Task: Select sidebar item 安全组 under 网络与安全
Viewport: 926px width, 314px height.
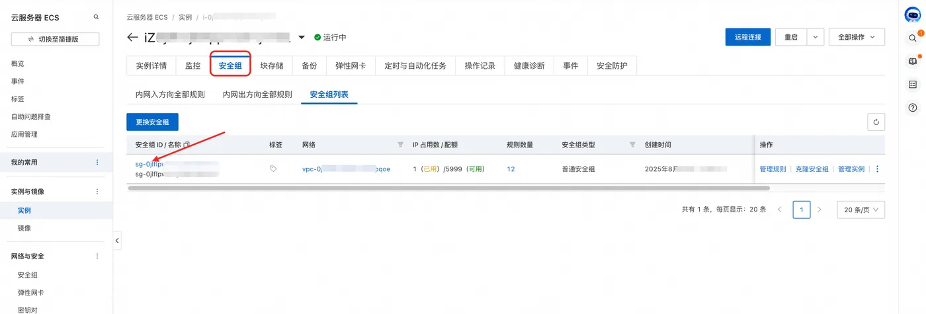Action: point(28,275)
